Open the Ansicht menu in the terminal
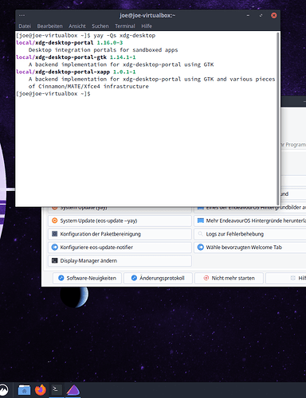Viewport: 306px width, 398px height. [x=77, y=26]
